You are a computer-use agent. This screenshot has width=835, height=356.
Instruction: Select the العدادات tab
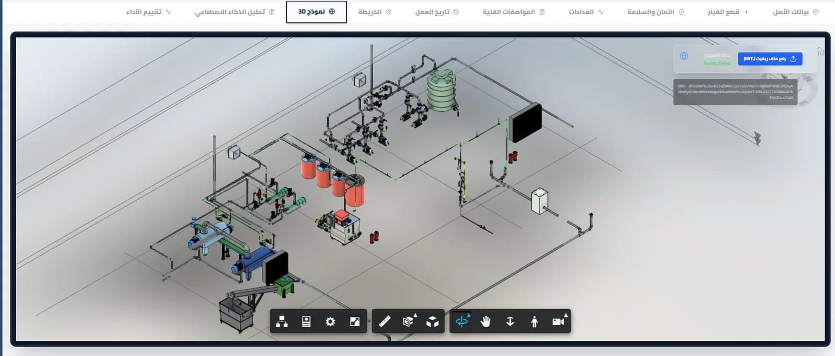[586, 12]
